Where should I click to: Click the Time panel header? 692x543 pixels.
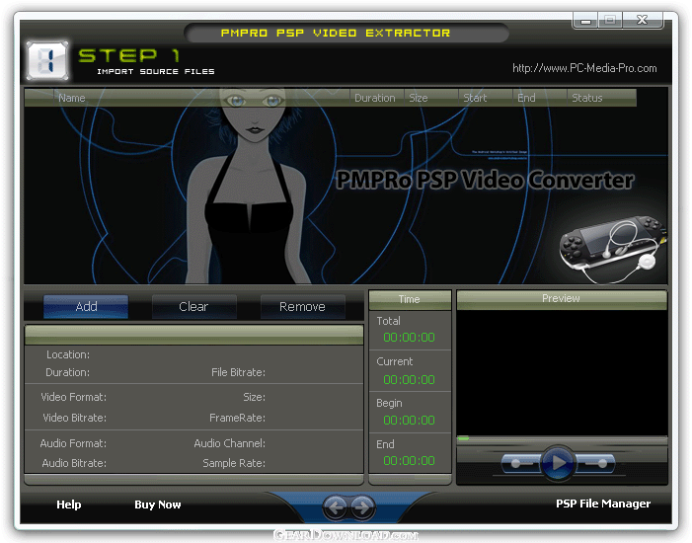(x=410, y=300)
